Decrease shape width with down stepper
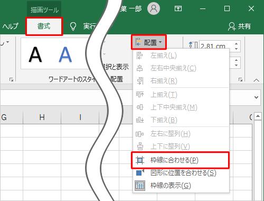Screen dimensions: 264x201 point(236,65)
